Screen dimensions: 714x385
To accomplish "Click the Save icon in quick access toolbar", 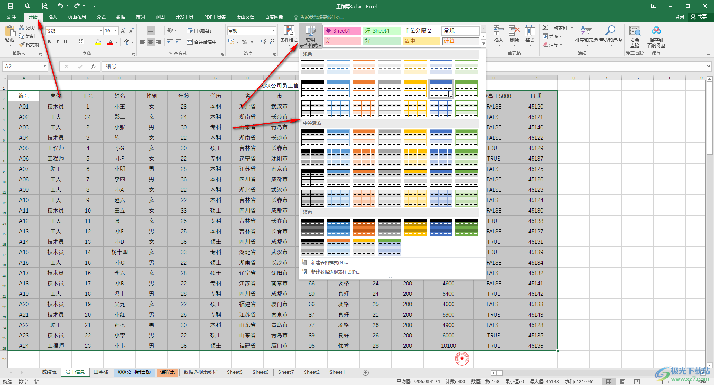I will (10, 6).
